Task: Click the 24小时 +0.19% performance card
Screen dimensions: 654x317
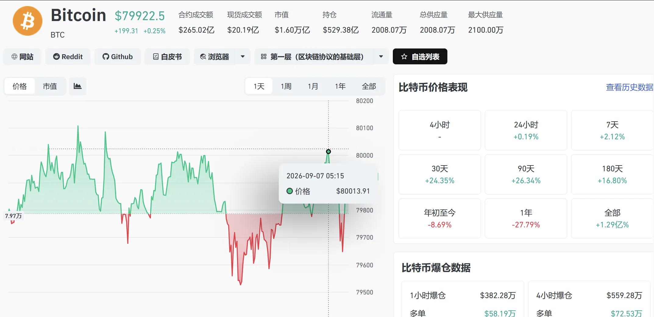Action: [526, 130]
